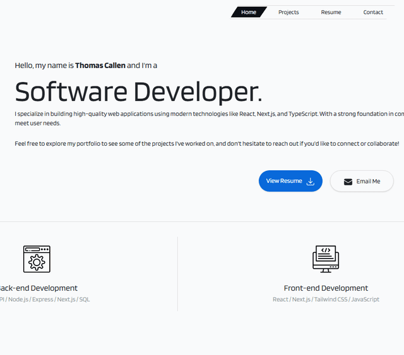The width and height of the screenshot is (404, 355).
Task: Click the back-end gear window icon
Action: click(x=37, y=259)
